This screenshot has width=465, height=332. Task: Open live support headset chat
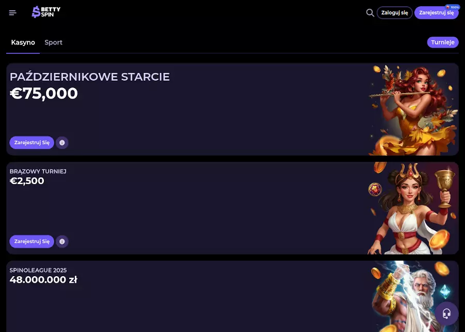[x=447, y=313]
